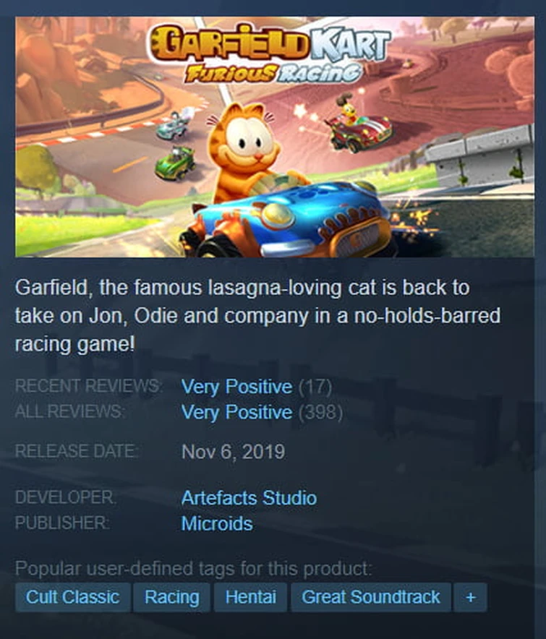Open Microids publisher page
This screenshot has height=639, width=546.
(217, 523)
